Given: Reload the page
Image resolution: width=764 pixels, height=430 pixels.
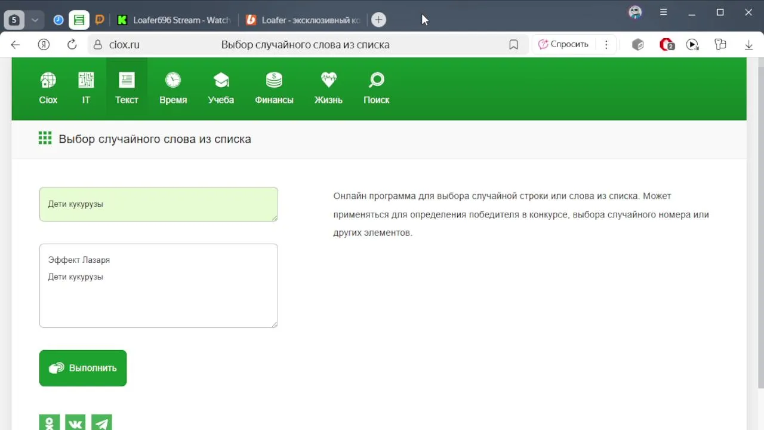Looking at the screenshot, I should [72, 45].
